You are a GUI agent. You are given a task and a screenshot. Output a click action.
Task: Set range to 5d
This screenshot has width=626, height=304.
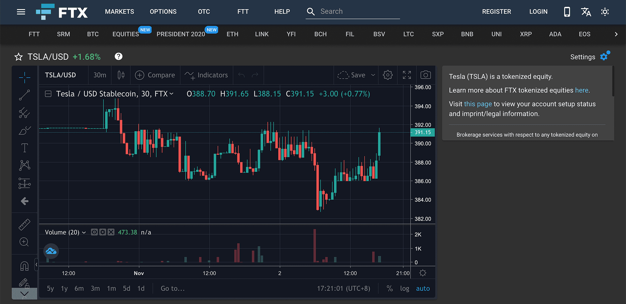pyautogui.click(x=127, y=289)
